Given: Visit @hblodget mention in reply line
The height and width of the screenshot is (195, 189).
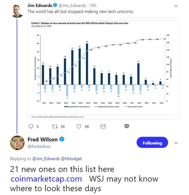Looking at the screenshot, I should point(71,159).
